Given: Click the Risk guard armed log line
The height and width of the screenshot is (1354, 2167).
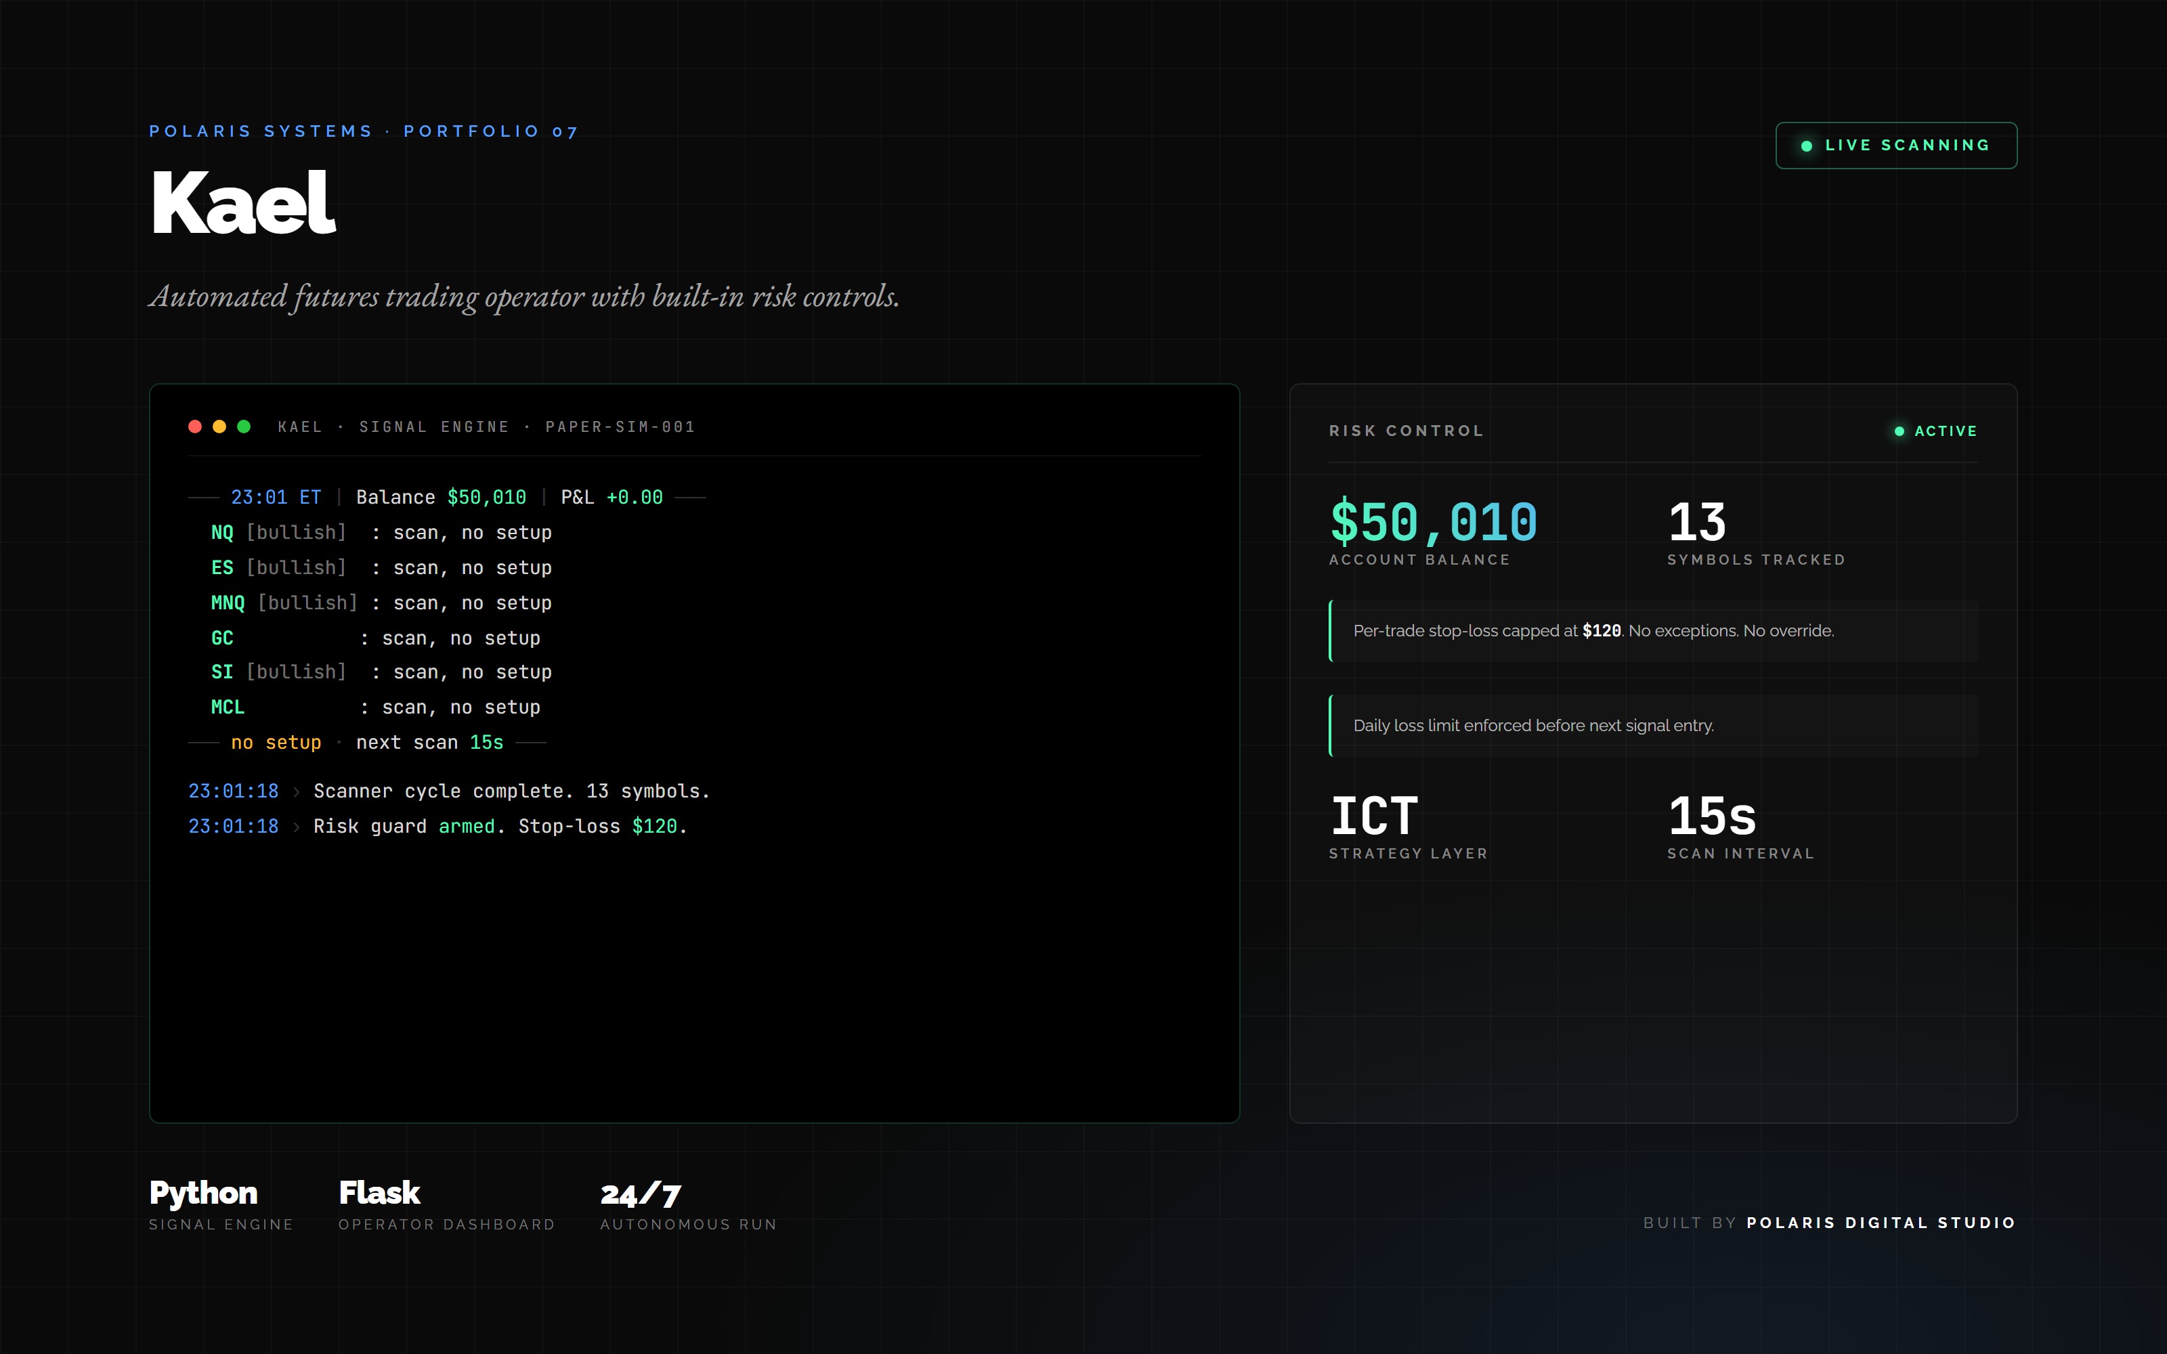Looking at the screenshot, I should click(438, 827).
